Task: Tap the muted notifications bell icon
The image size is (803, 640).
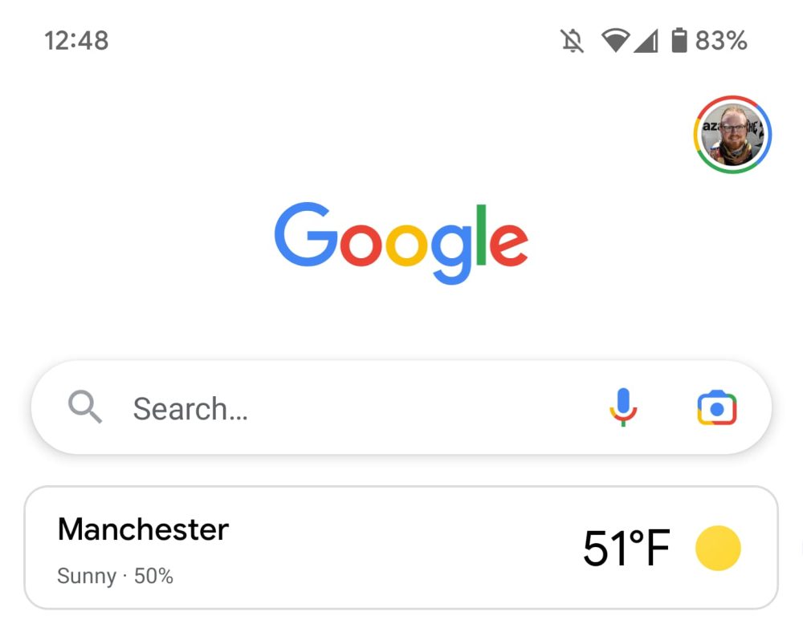Action: [x=572, y=40]
